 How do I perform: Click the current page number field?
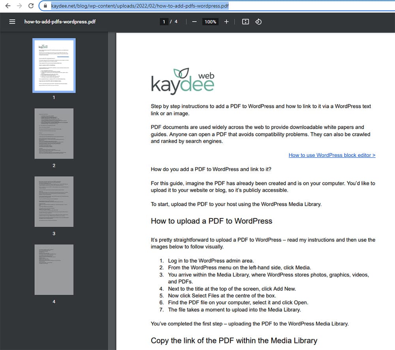[x=164, y=22]
